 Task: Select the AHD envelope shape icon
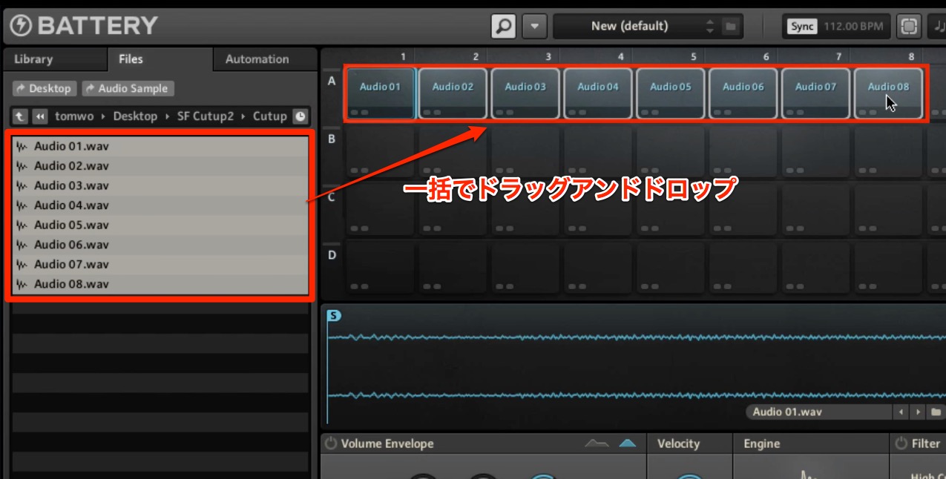coord(596,443)
